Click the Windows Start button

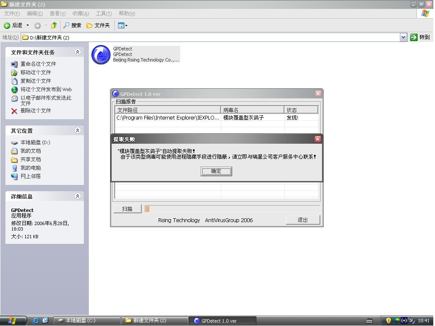coord(13,321)
